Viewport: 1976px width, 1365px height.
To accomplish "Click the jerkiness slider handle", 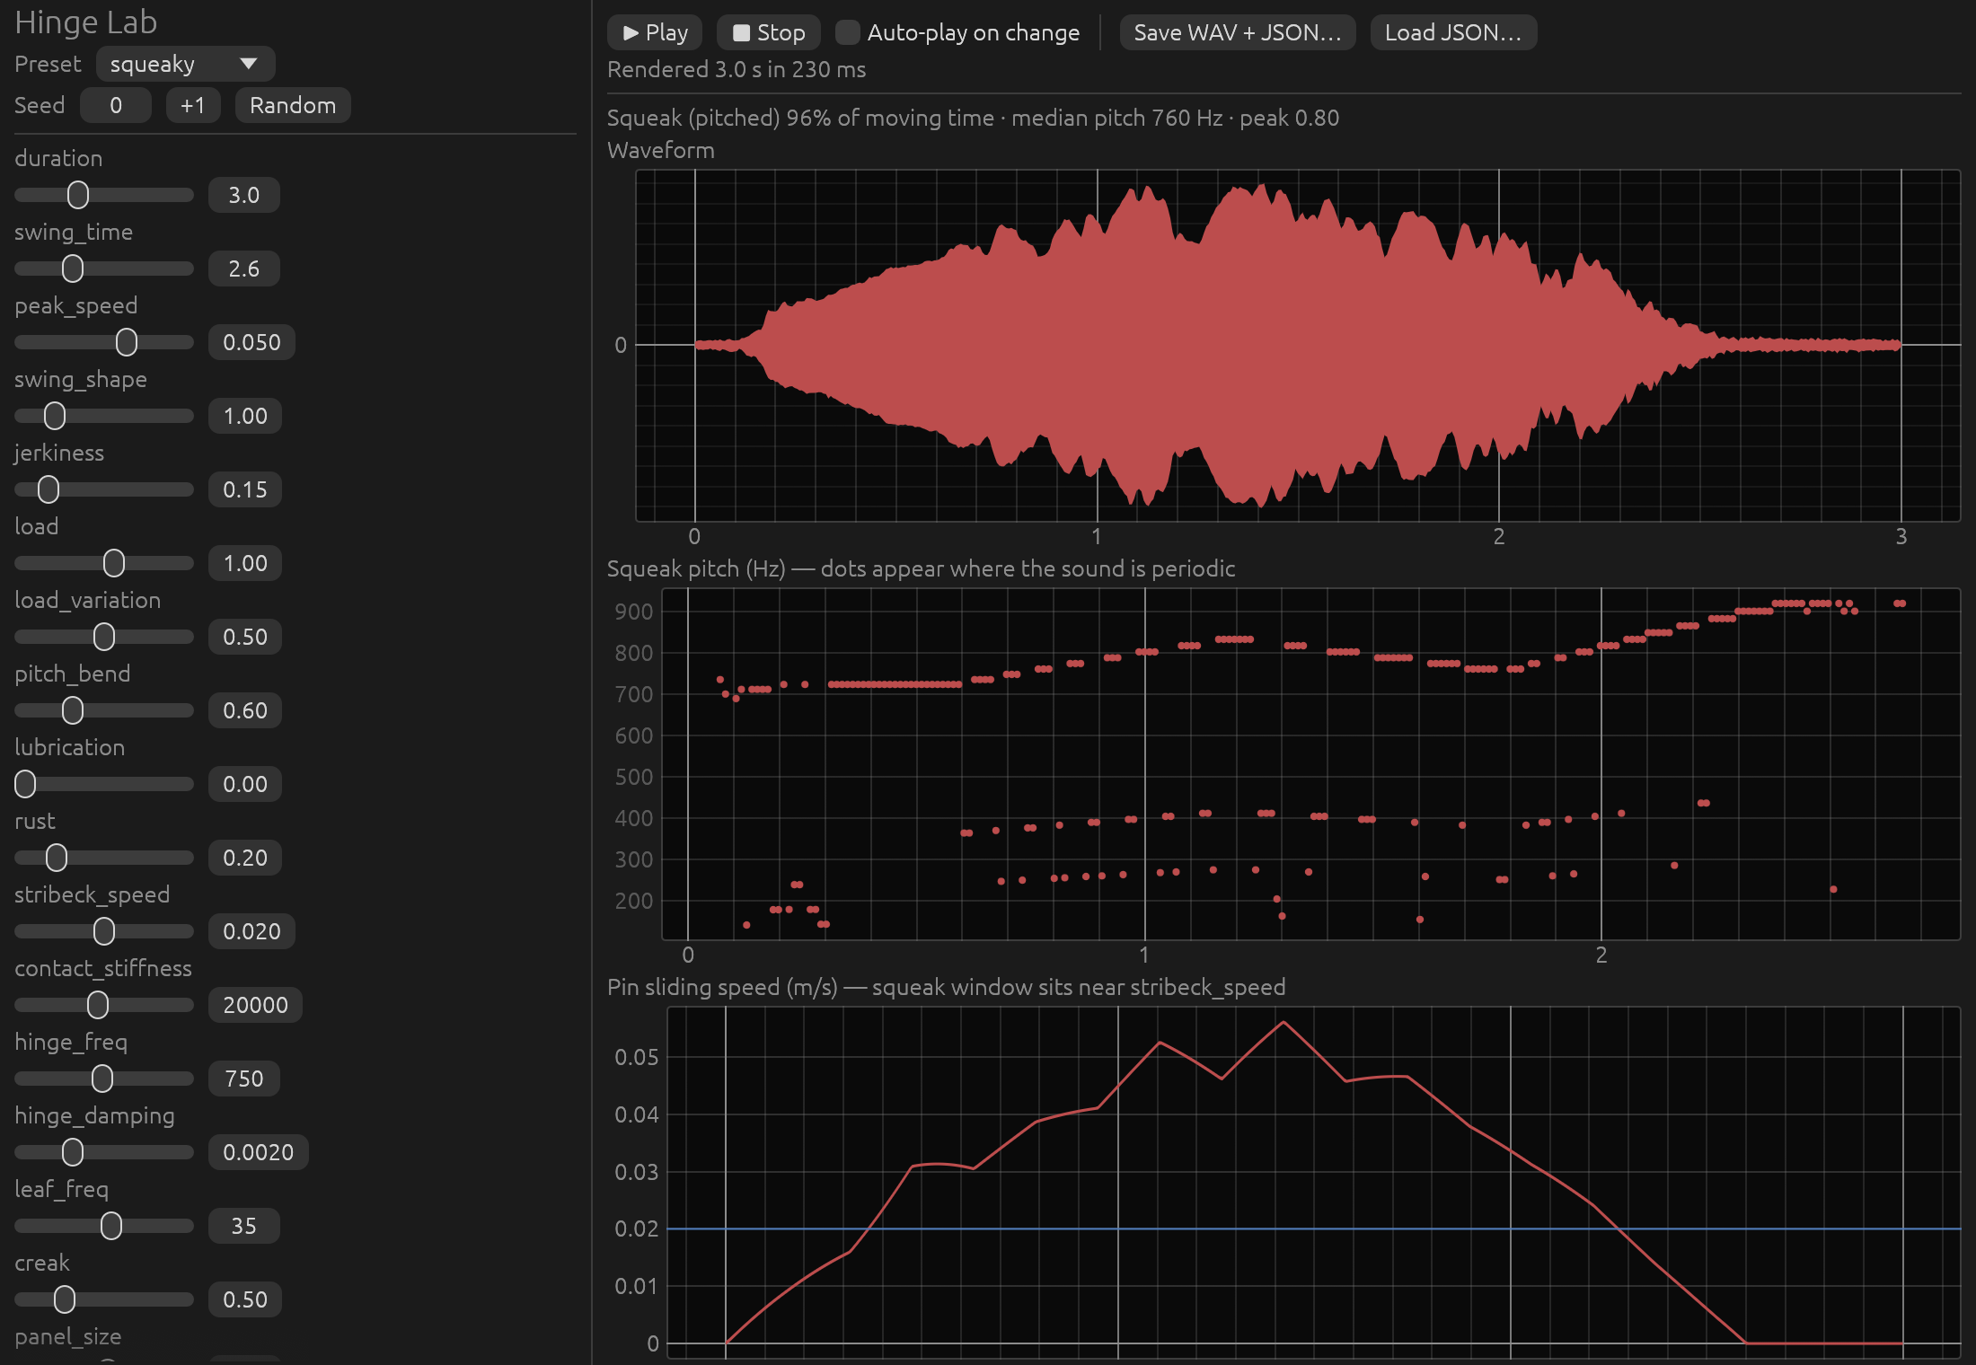I will 49,489.
